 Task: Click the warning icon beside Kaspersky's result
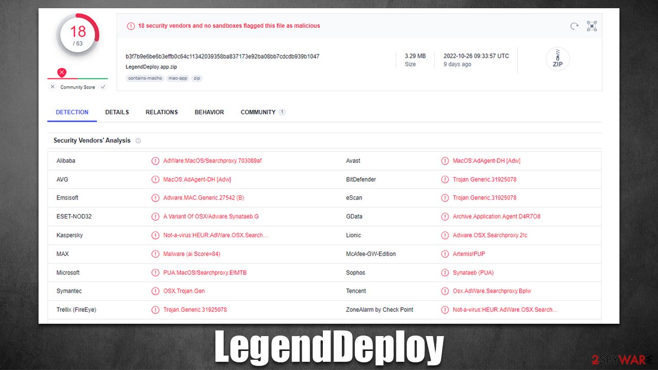click(156, 235)
